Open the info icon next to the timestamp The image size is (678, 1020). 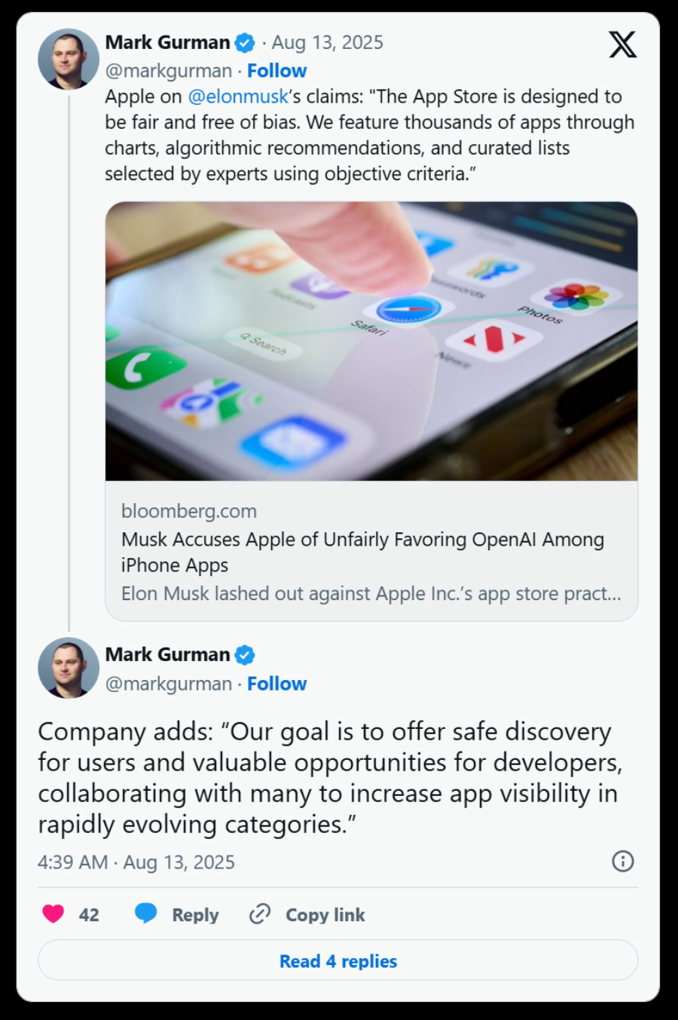(623, 861)
